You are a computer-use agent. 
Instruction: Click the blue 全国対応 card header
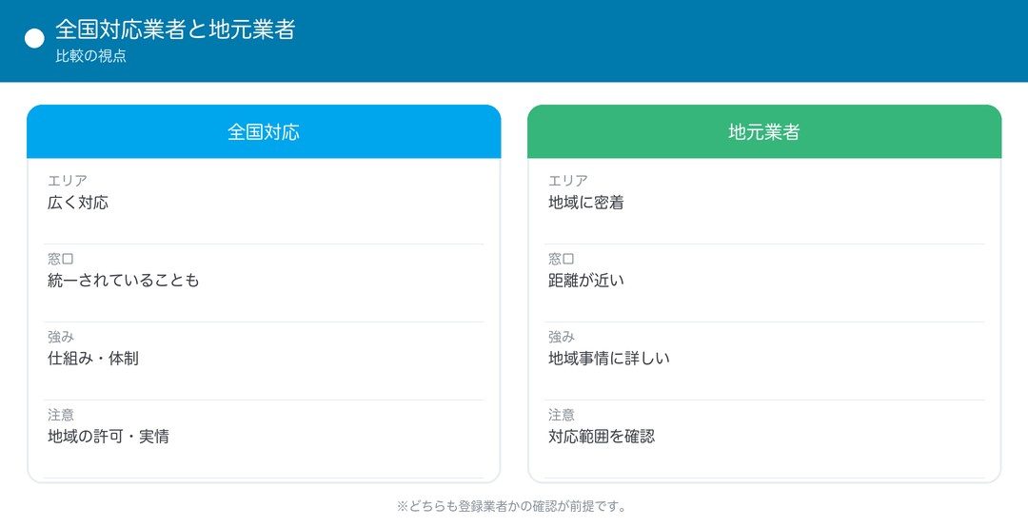[x=264, y=131]
